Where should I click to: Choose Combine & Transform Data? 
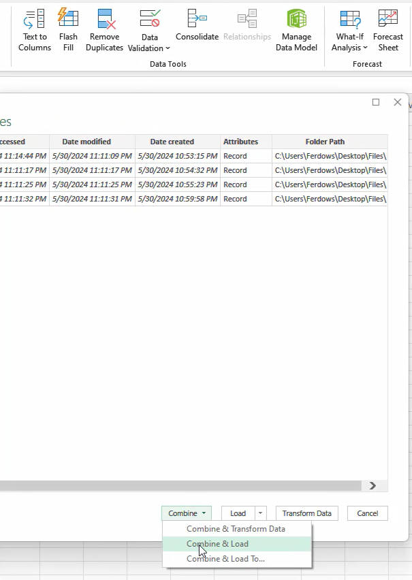coord(236,529)
